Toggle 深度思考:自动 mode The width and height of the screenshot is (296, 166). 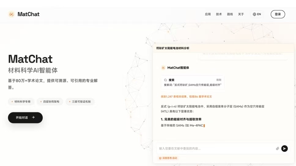(x=168, y=158)
